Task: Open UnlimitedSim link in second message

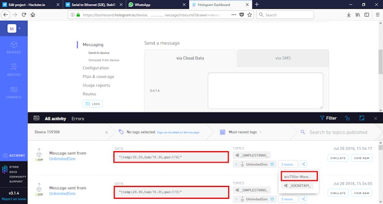Action: point(62,194)
